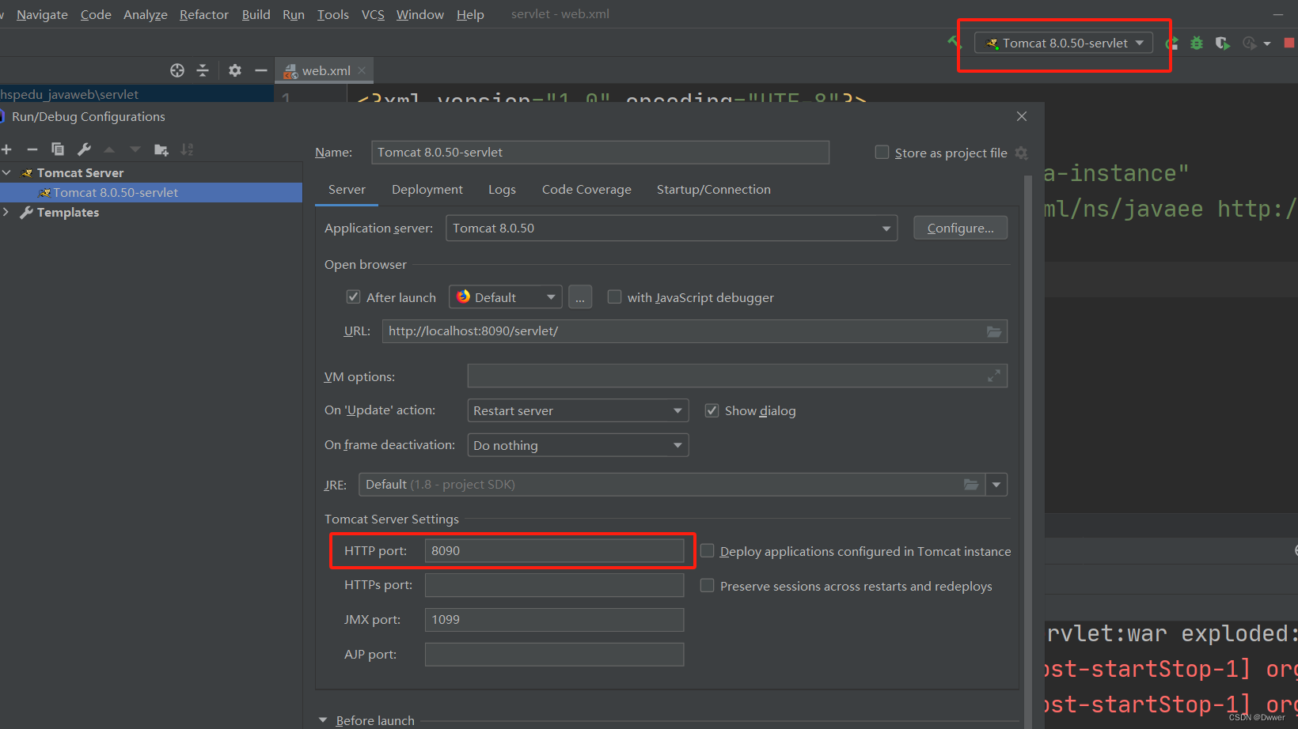Click the Configure... button
This screenshot has height=729, width=1298.
pos(960,228)
